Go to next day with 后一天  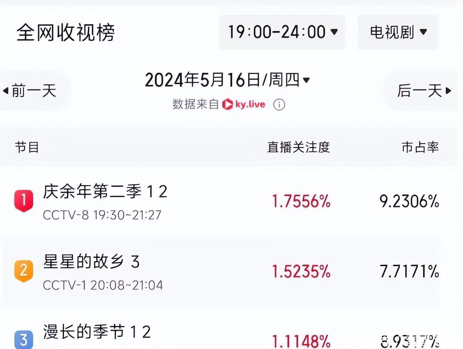coord(420,91)
